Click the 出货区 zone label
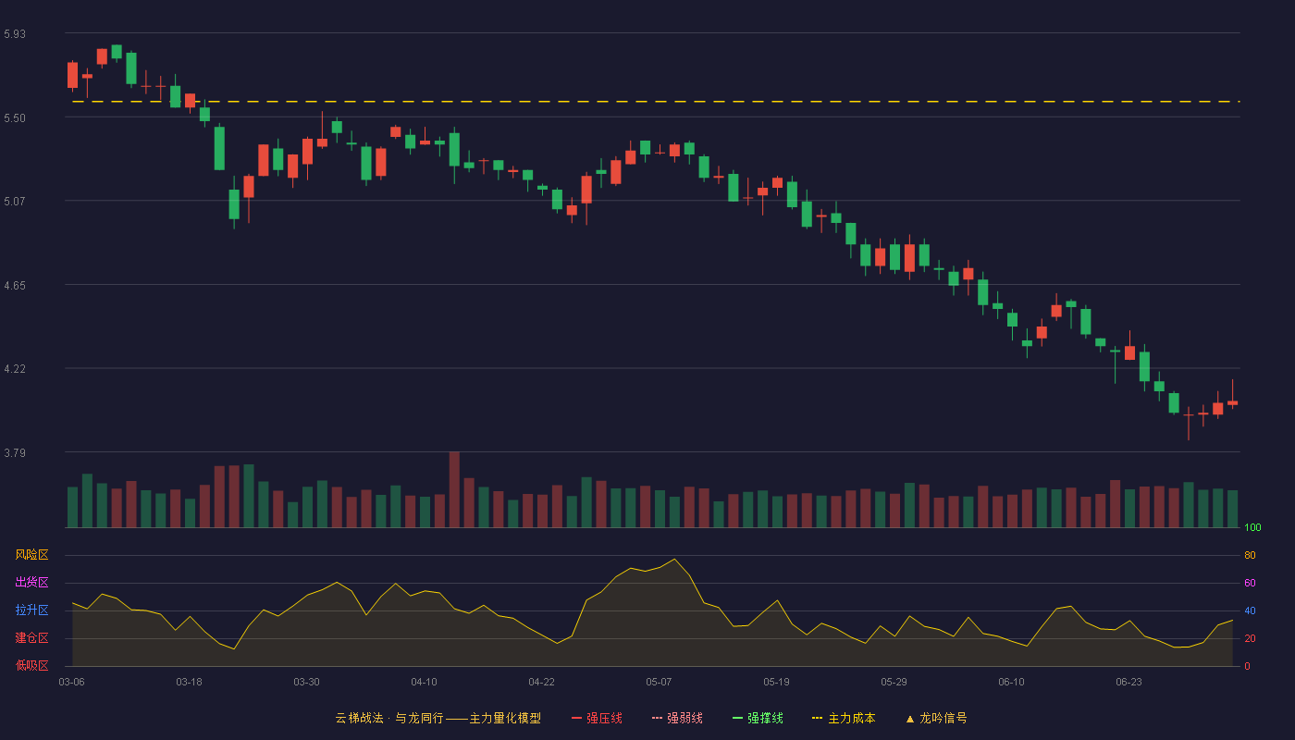The image size is (1295, 740). point(31,583)
